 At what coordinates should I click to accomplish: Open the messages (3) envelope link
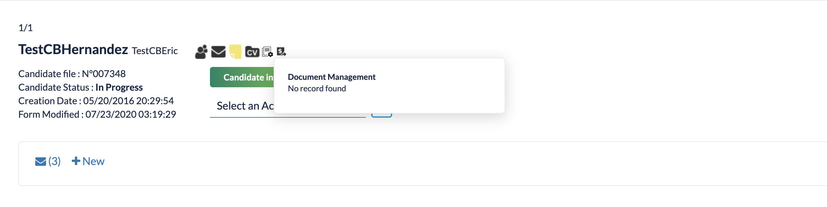click(x=48, y=161)
